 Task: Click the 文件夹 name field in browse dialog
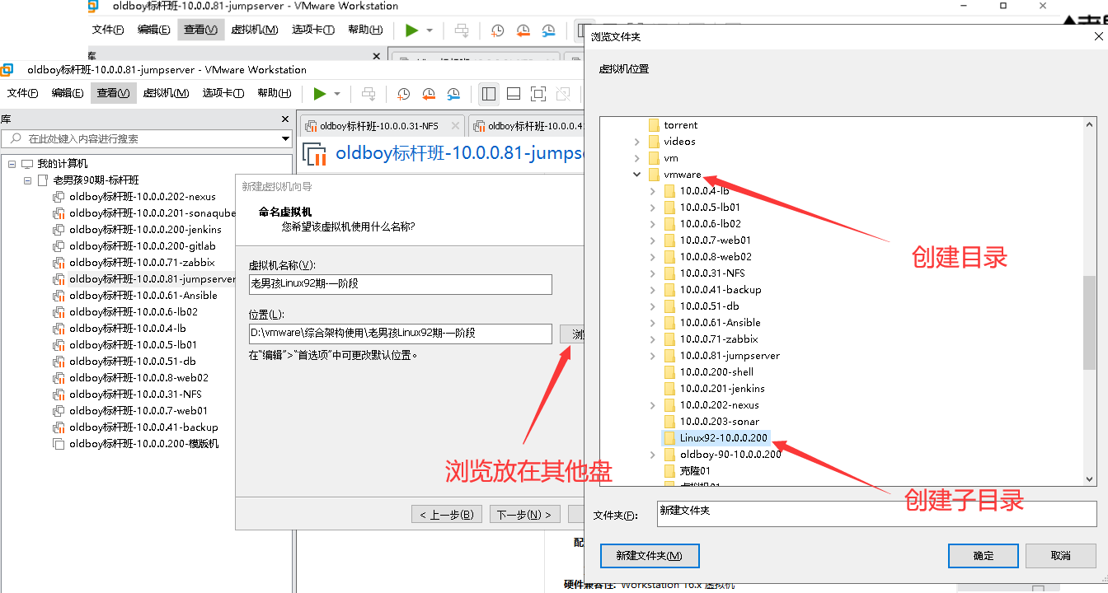tap(876, 513)
